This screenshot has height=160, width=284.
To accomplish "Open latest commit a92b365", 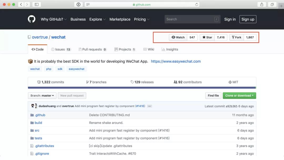I will point(231,106).
